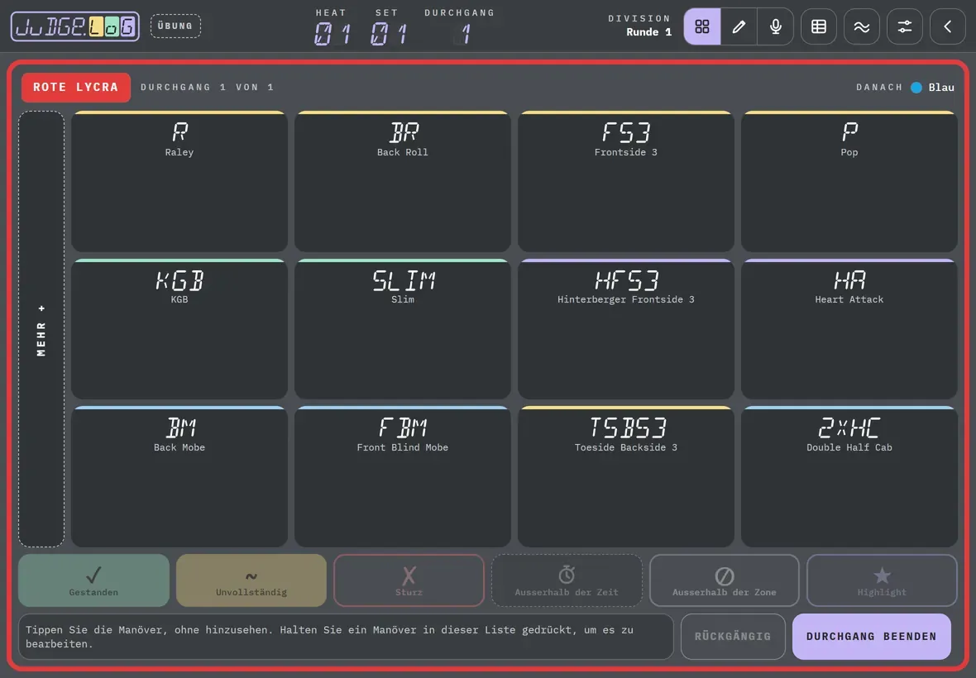Mark trick as Gestanden with checkmark

point(93,580)
